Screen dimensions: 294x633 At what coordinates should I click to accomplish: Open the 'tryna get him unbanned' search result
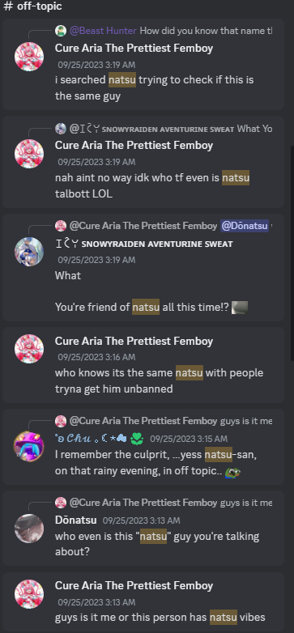pos(143,365)
